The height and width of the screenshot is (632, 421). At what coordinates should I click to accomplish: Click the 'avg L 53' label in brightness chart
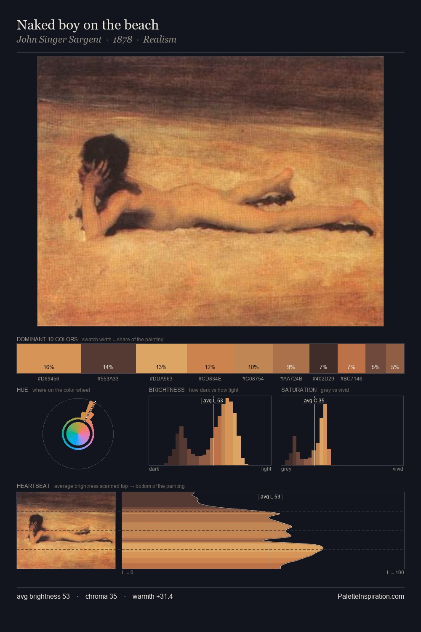(x=213, y=401)
